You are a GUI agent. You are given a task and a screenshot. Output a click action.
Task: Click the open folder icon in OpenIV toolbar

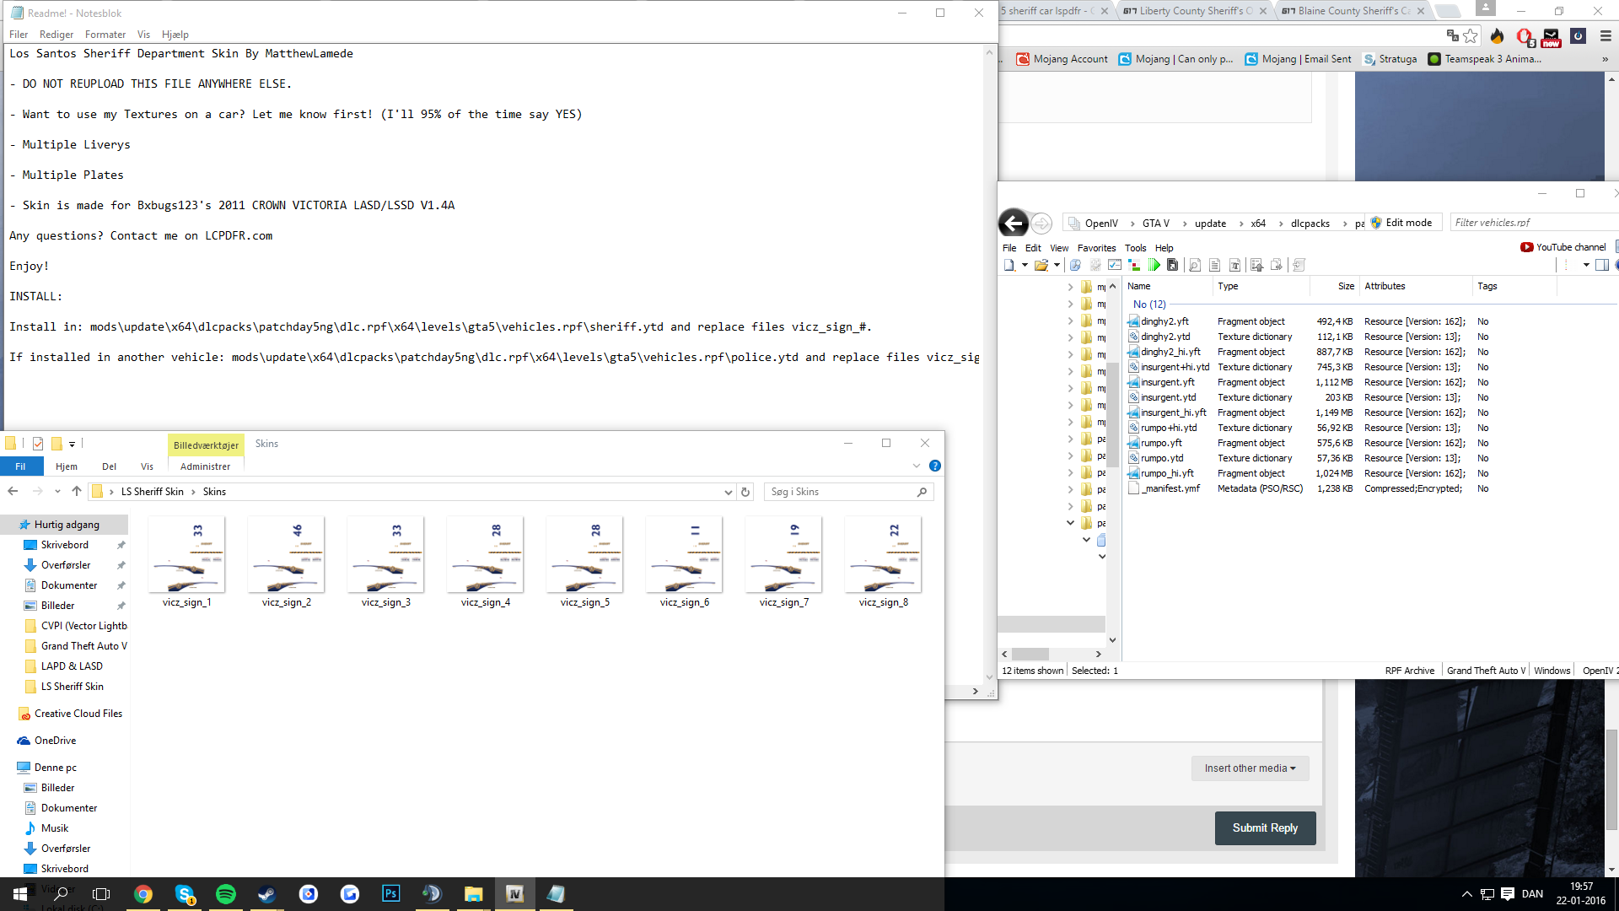pyautogui.click(x=1041, y=265)
